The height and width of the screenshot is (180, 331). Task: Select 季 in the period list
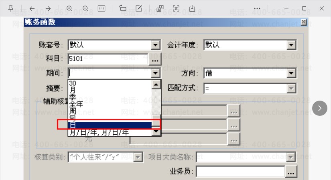pos(110,97)
